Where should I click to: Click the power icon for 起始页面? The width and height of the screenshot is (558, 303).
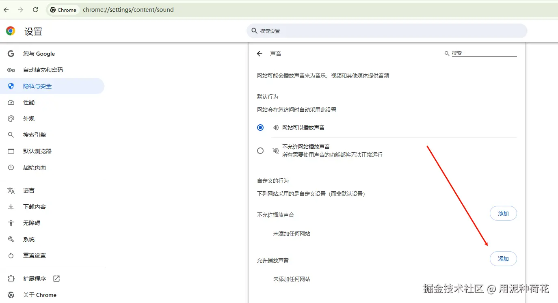coord(11,167)
